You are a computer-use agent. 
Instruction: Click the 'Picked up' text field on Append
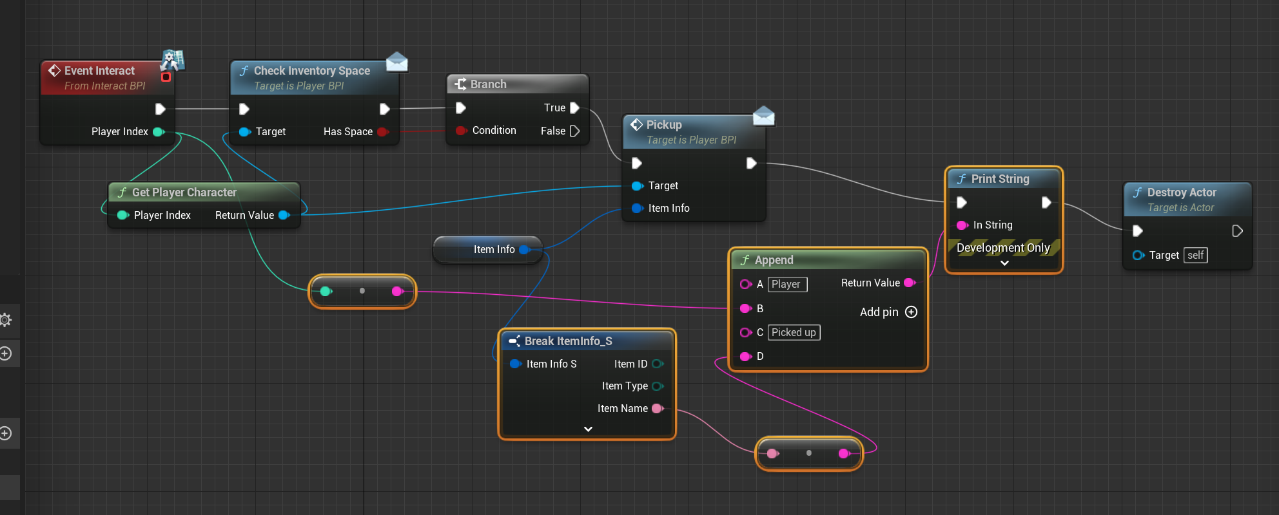tap(794, 333)
